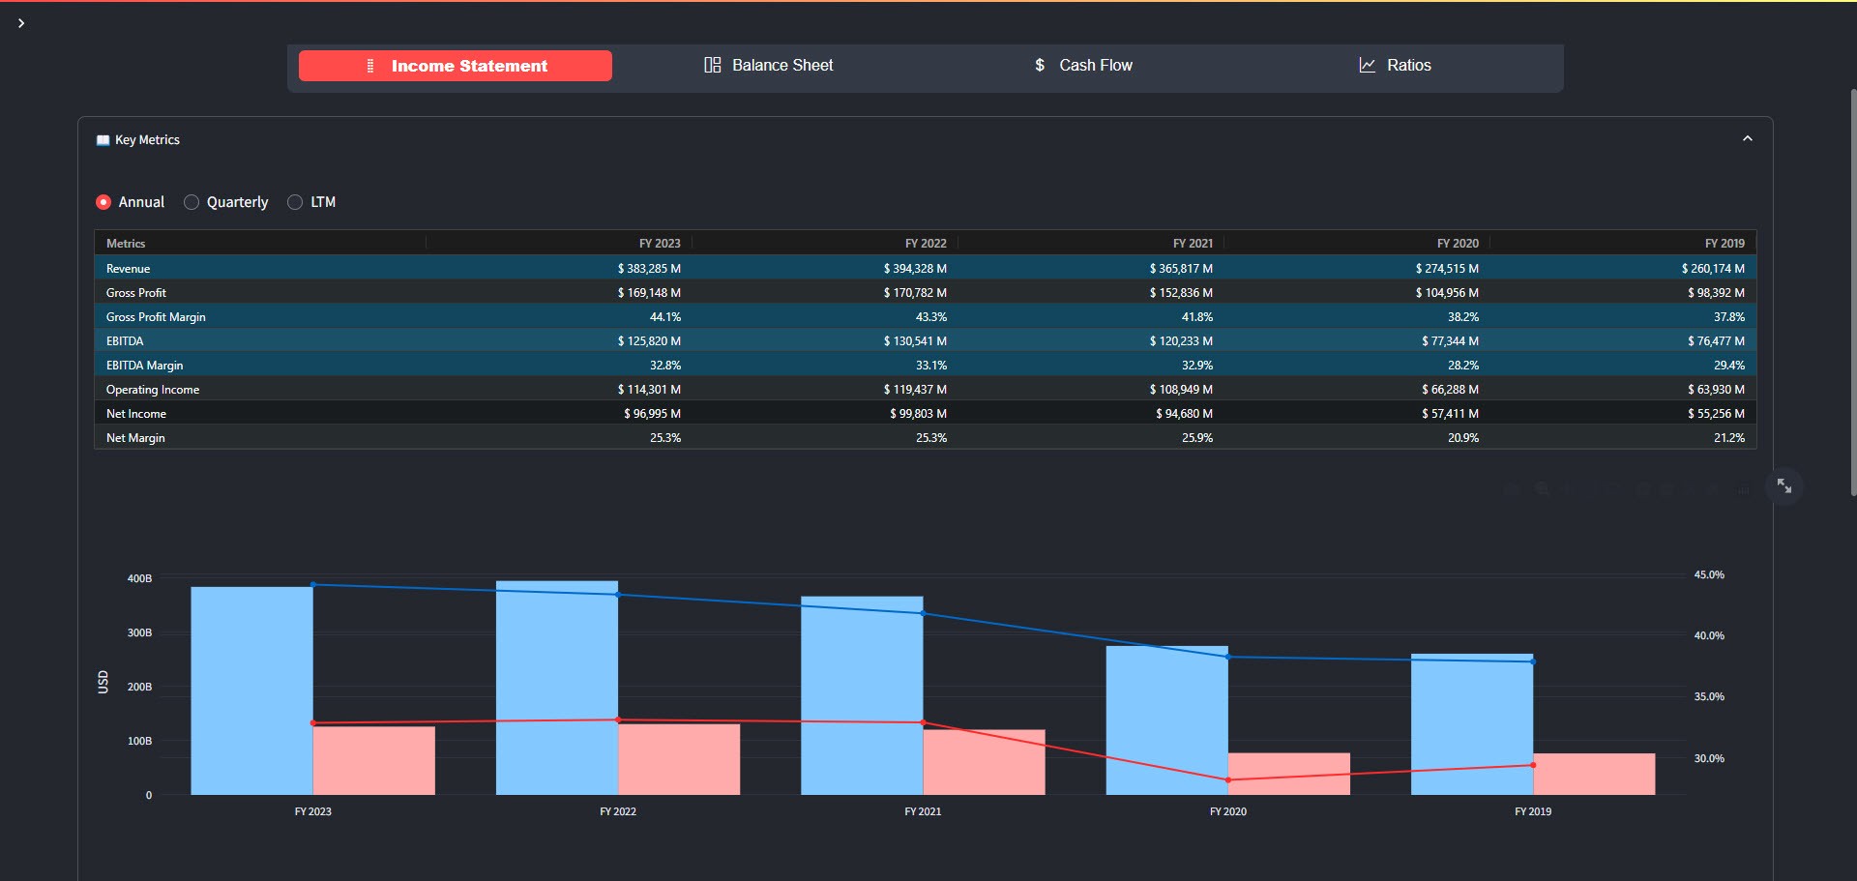Screen dimensions: 1857x881
Task: Expand the chart with the fullscreen arrows icon
Action: (x=1783, y=486)
